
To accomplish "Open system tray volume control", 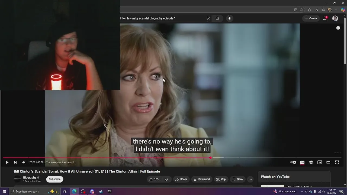I will [x=324, y=191].
